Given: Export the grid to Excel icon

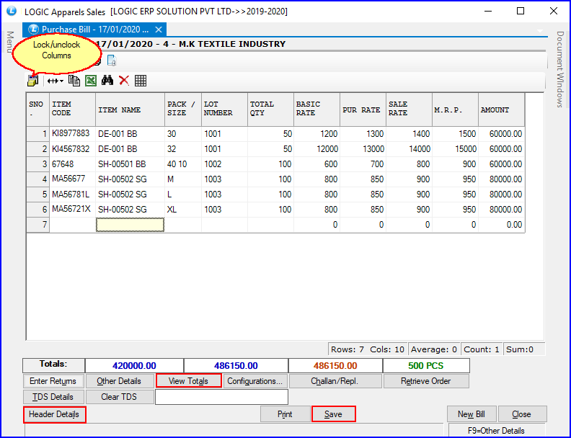Looking at the screenshot, I should click(x=91, y=81).
